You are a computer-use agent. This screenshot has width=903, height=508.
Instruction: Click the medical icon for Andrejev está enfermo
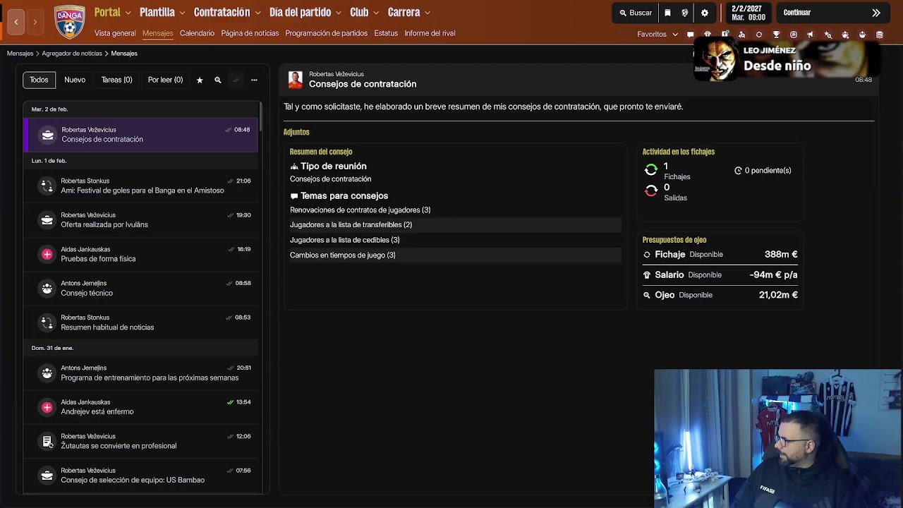click(47, 407)
